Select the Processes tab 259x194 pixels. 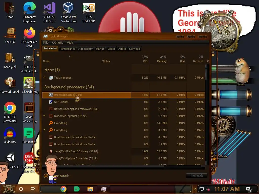pyautogui.click(x=50, y=48)
